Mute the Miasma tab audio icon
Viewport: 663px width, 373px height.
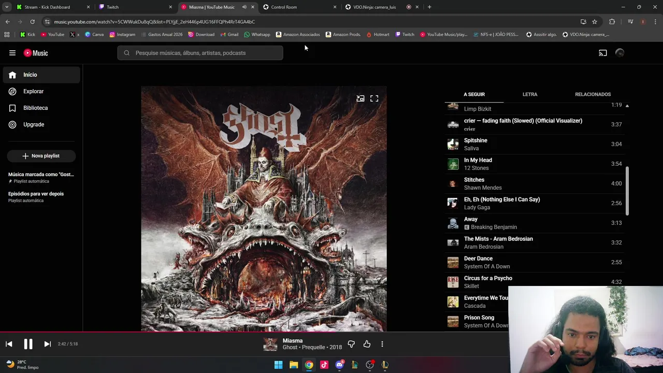[244, 7]
